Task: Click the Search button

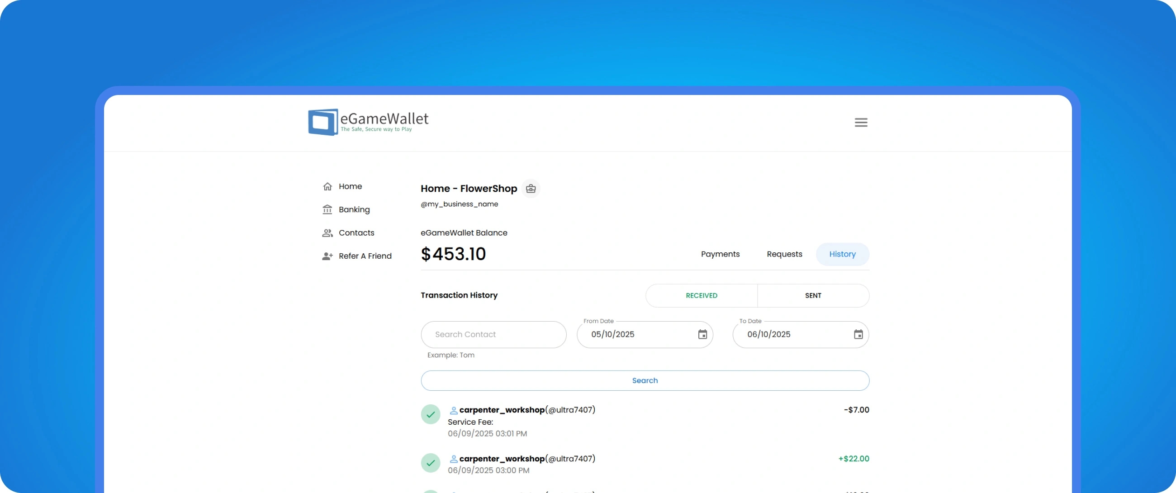Action: pyautogui.click(x=645, y=381)
